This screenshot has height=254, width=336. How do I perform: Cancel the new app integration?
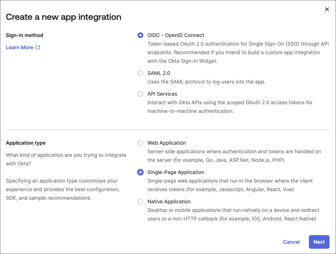point(291,242)
